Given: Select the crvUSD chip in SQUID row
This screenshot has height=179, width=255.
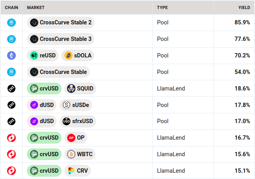Looking at the screenshot, I should point(44,89).
